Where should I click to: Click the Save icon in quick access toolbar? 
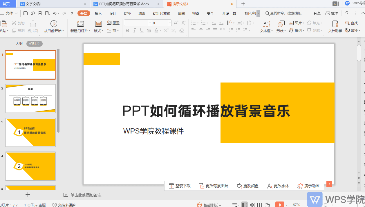point(26,13)
